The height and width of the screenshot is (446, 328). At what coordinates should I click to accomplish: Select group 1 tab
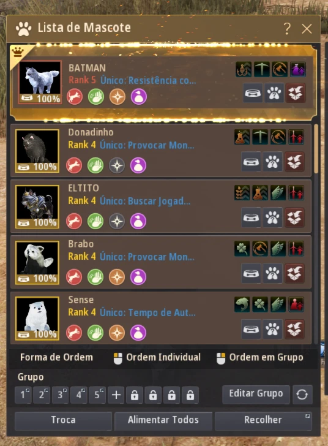tap(23, 395)
